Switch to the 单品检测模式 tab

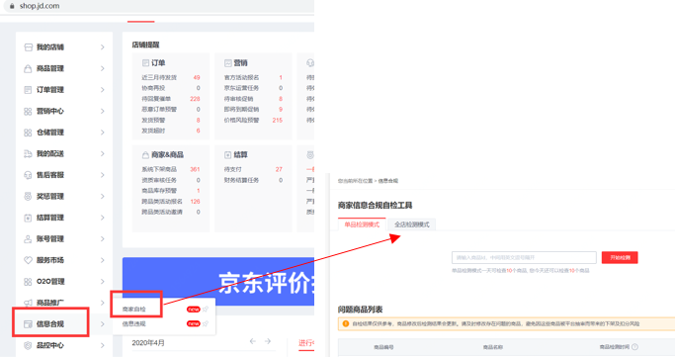pos(362,224)
